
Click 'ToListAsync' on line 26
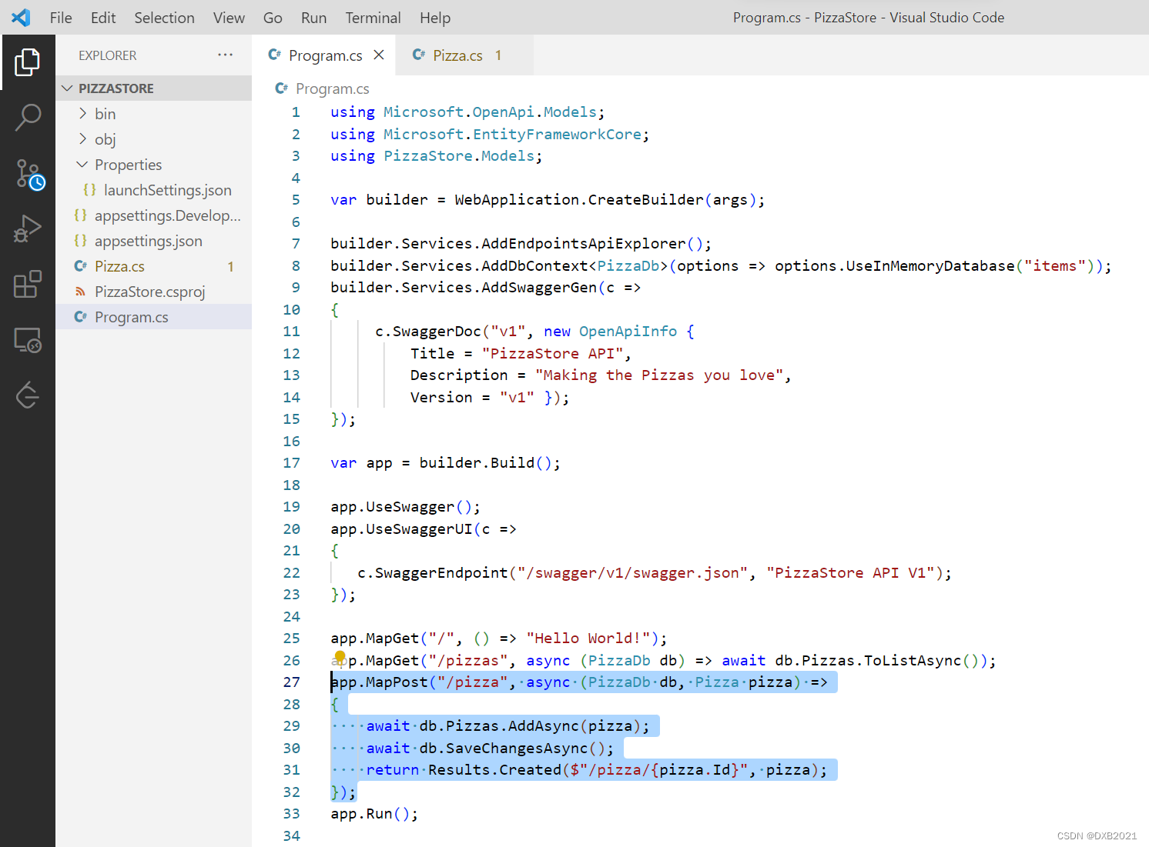[913, 661]
